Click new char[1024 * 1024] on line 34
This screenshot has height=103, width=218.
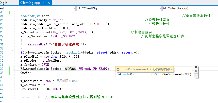pyautogui.click(x=62, y=57)
